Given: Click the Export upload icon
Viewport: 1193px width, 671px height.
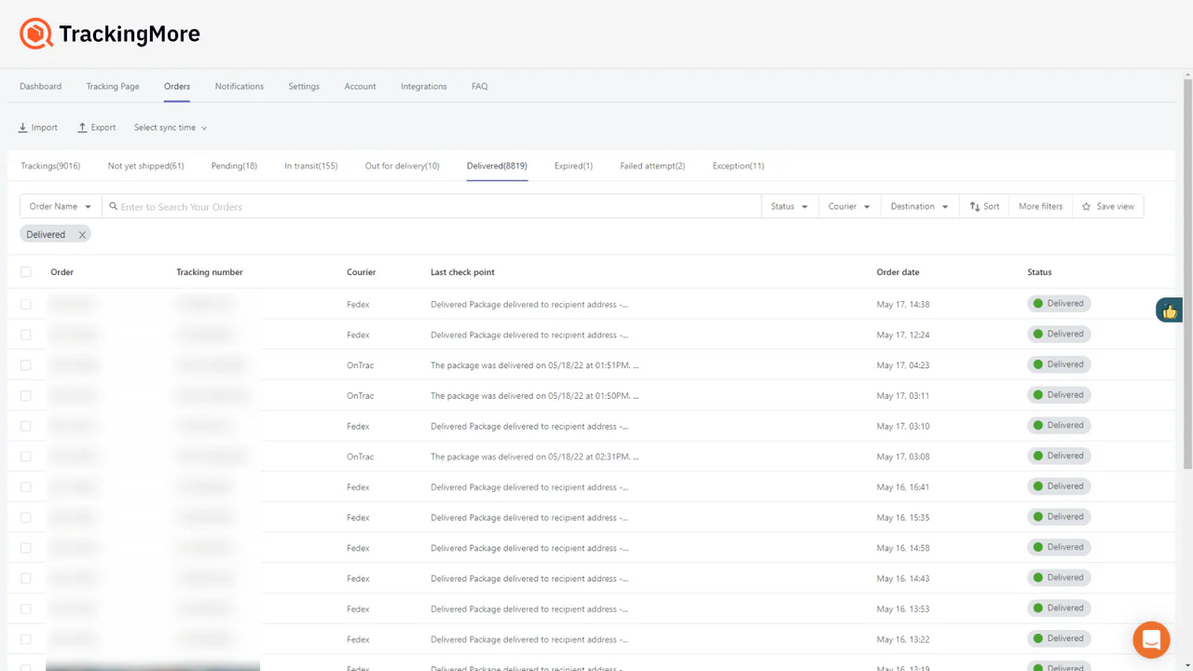Looking at the screenshot, I should (x=82, y=128).
